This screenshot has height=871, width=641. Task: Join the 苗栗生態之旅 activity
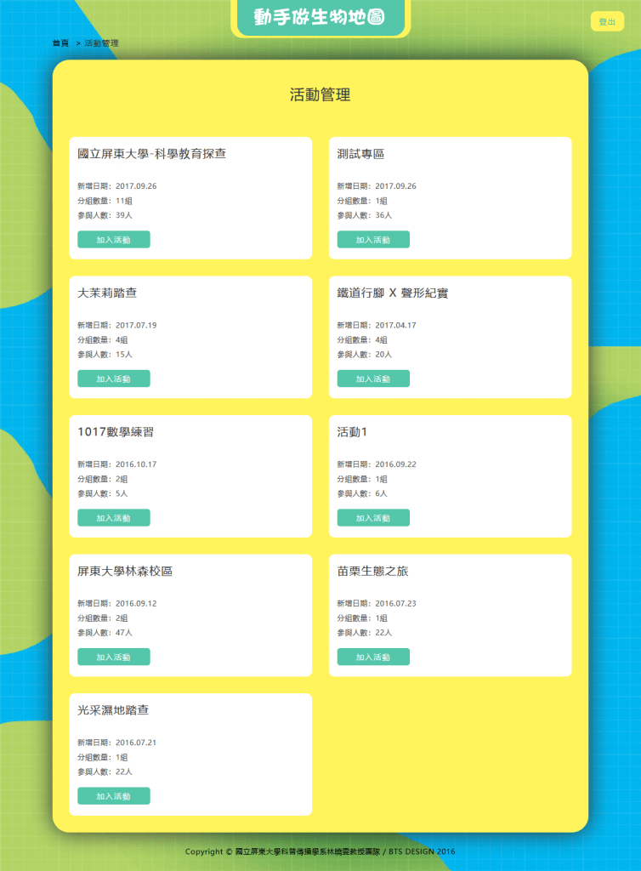[x=373, y=657]
